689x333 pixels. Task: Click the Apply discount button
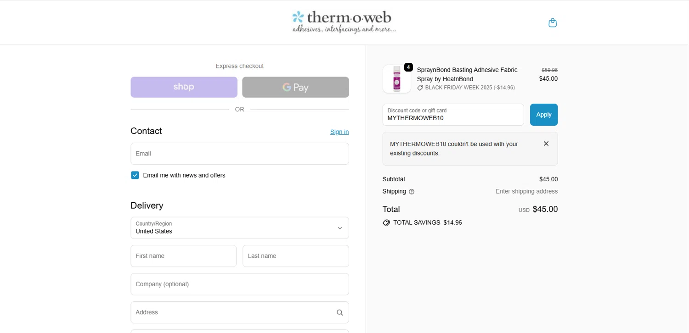coord(544,115)
